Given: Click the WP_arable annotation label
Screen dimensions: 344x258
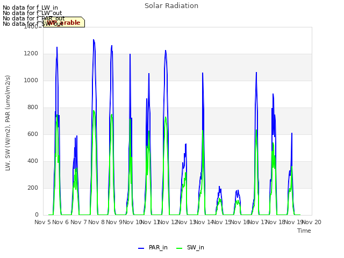Looking at the screenshot, I should pyautogui.click(x=64, y=22).
